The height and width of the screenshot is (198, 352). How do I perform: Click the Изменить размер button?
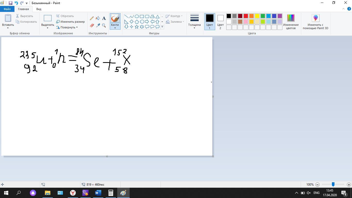tap(71, 22)
